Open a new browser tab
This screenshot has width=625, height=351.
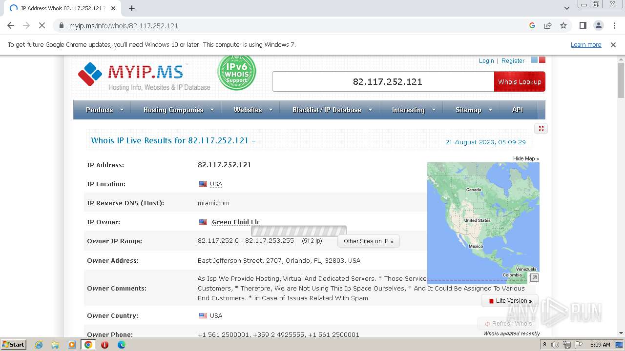click(132, 8)
